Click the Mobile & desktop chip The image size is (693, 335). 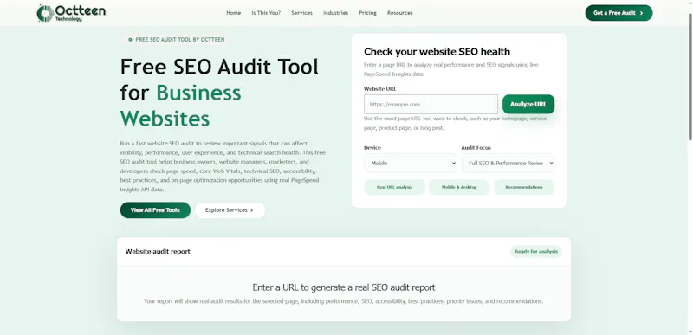tap(459, 187)
